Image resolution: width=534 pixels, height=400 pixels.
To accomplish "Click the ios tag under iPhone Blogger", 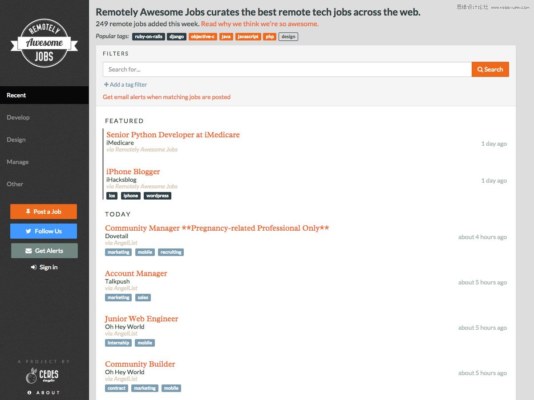I will pos(112,196).
